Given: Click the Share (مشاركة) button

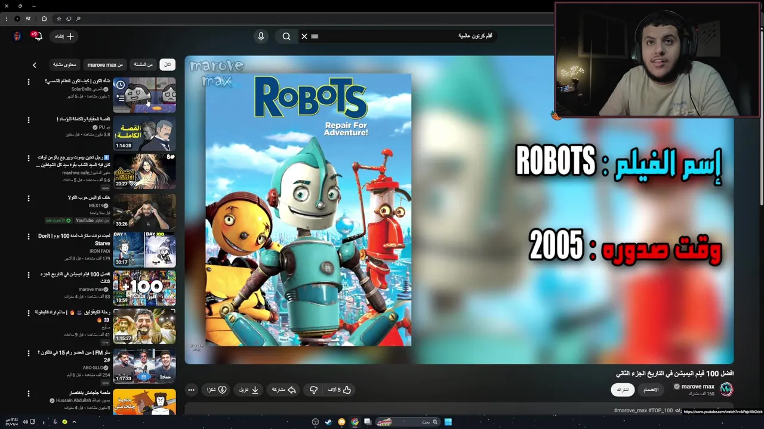Looking at the screenshot, I should pos(284,390).
